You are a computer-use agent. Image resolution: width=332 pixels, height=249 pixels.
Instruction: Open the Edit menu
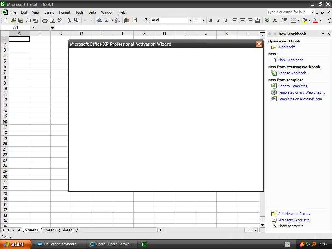tap(24, 12)
